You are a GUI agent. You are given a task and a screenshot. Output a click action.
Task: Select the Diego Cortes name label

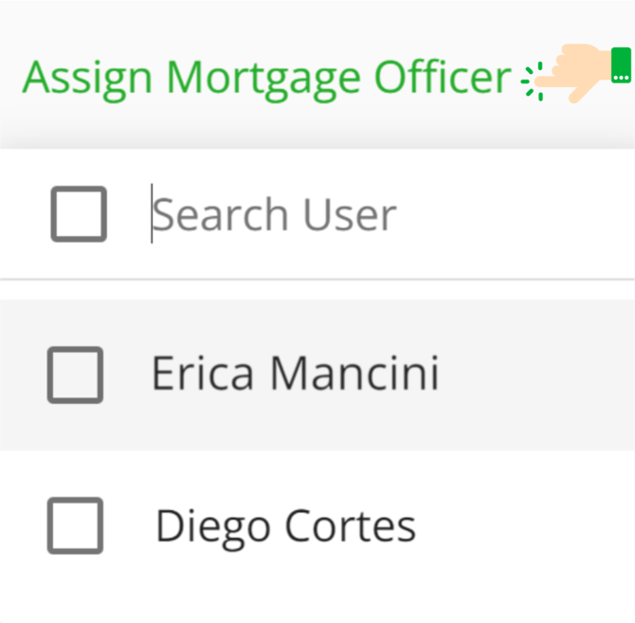(286, 526)
